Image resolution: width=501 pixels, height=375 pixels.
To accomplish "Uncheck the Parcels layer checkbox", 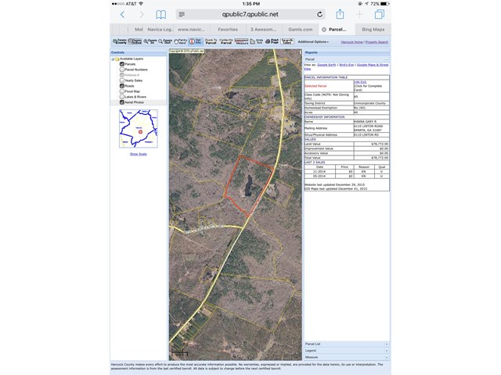I will [122, 64].
